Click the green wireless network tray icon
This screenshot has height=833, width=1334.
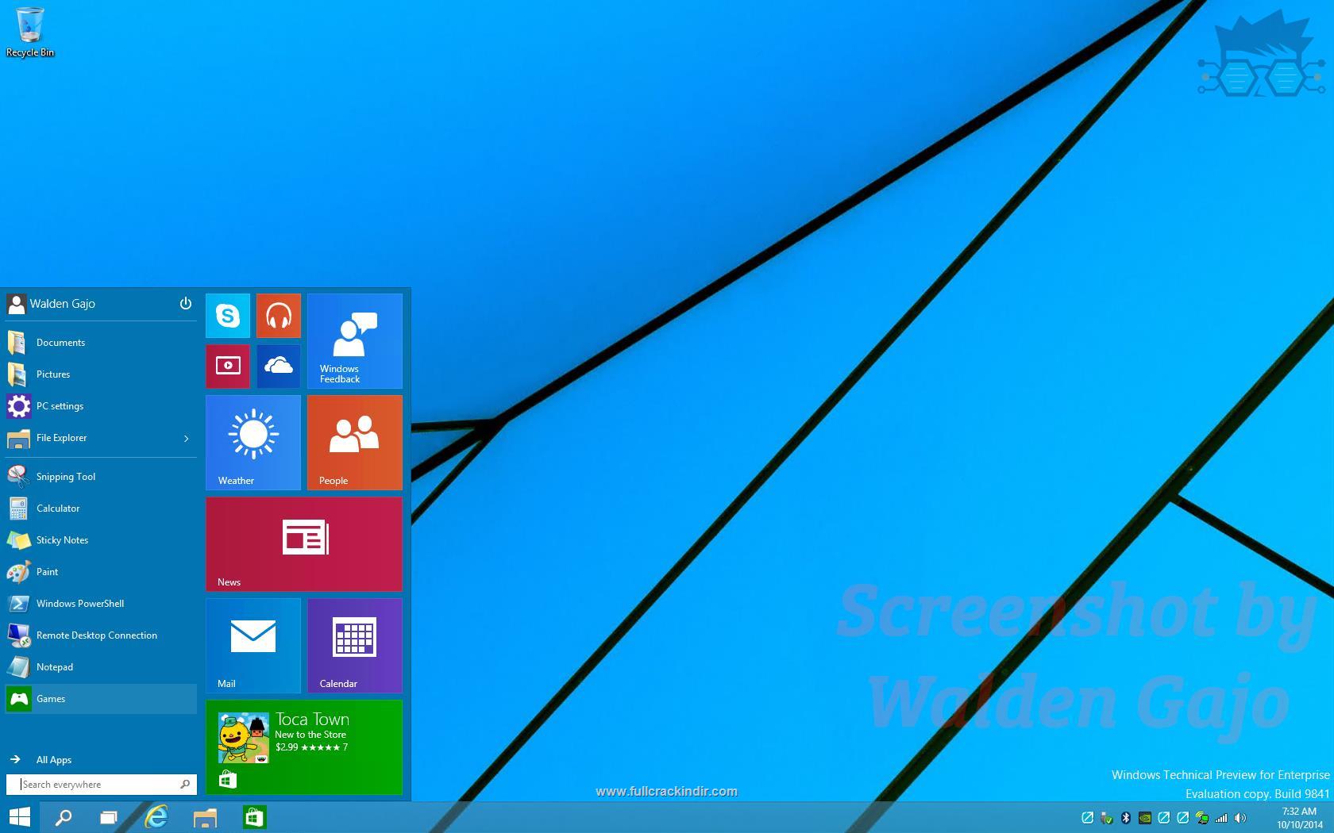coord(1202,818)
